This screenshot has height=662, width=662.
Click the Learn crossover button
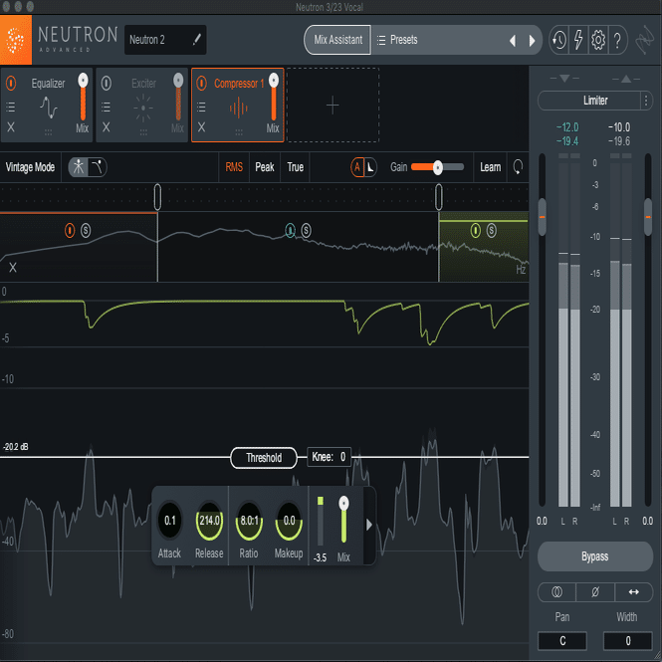[490, 167]
